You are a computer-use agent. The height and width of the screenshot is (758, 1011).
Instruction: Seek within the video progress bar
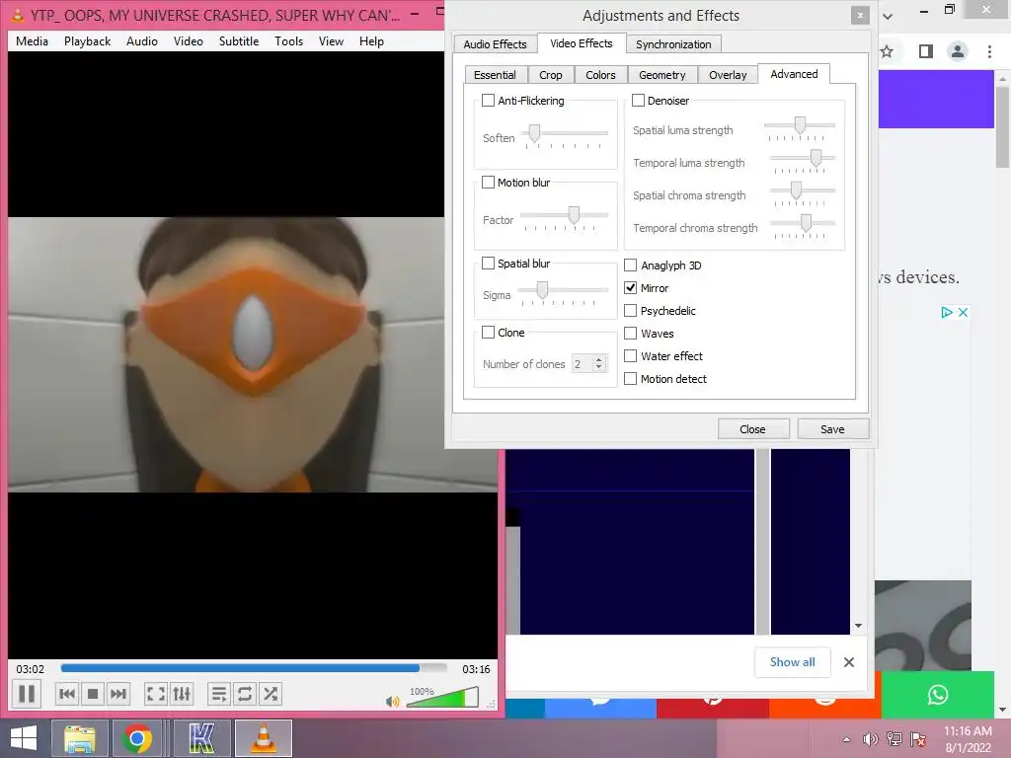(254, 668)
